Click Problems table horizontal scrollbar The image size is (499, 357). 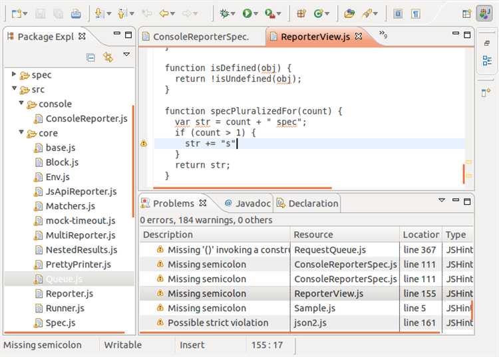click(x=289, y=332)
